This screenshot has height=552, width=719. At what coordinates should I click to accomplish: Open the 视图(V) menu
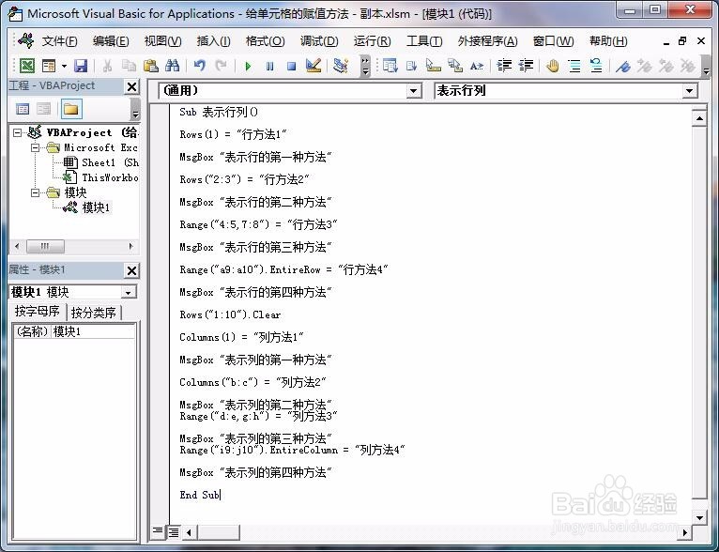(162, 41)
